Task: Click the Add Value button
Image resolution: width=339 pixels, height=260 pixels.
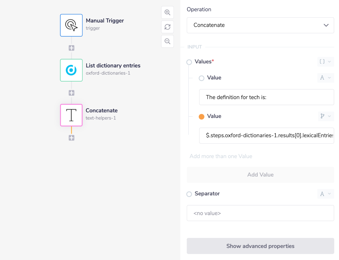Action: click(x=260, y=175)
